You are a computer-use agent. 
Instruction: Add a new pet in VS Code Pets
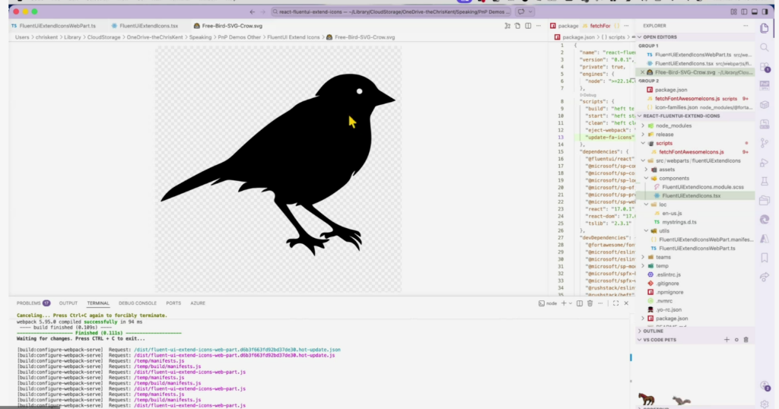pos(727,340)
